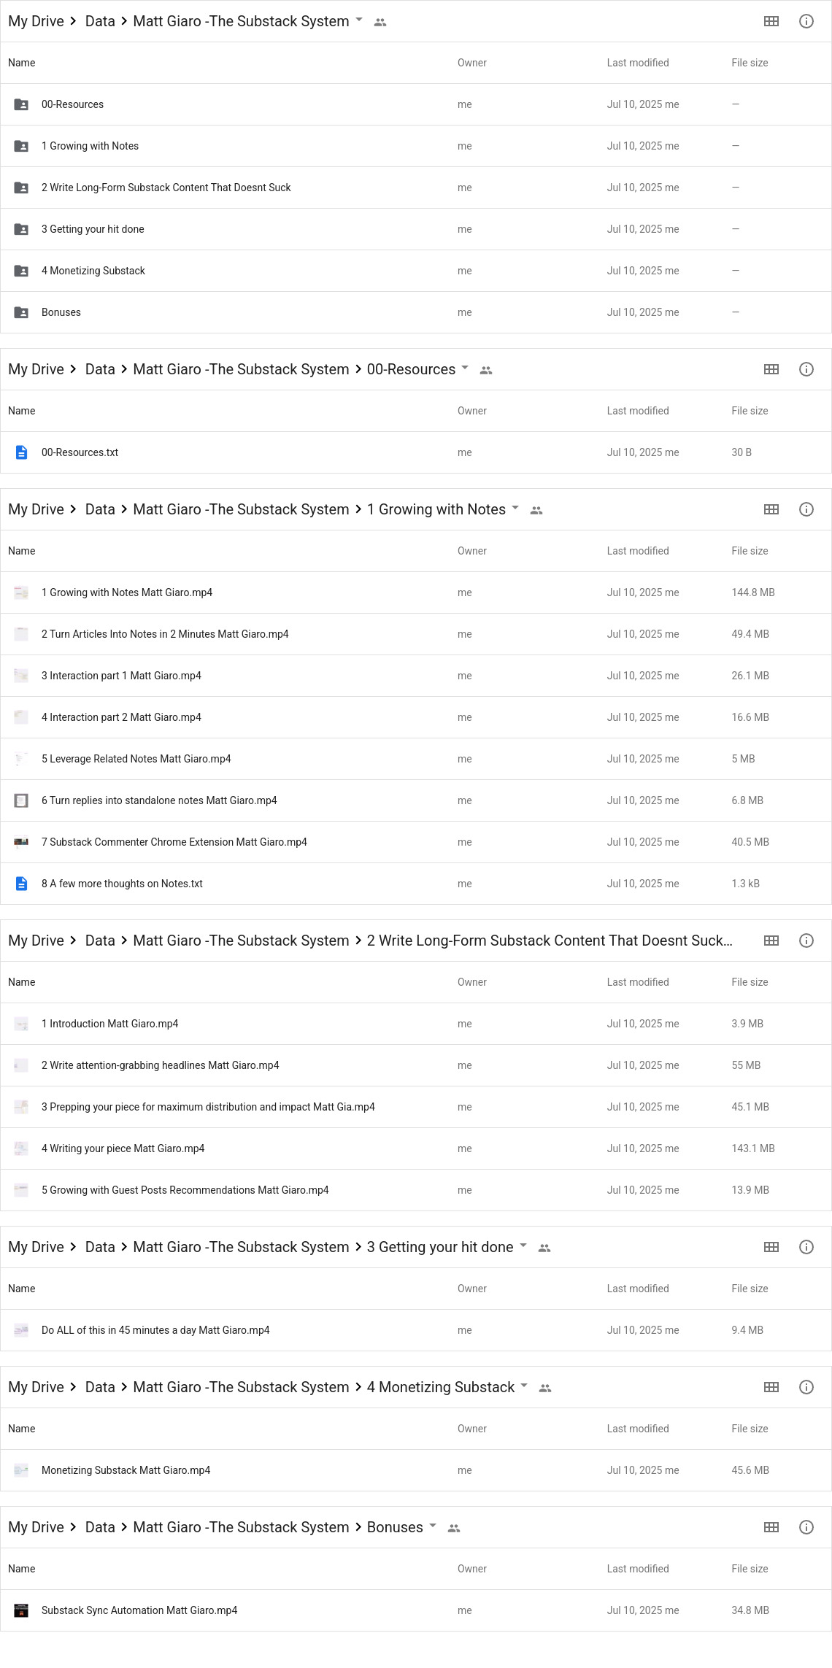Click the 30 B file size cell

pyautogui.click(x=742, y=452)
